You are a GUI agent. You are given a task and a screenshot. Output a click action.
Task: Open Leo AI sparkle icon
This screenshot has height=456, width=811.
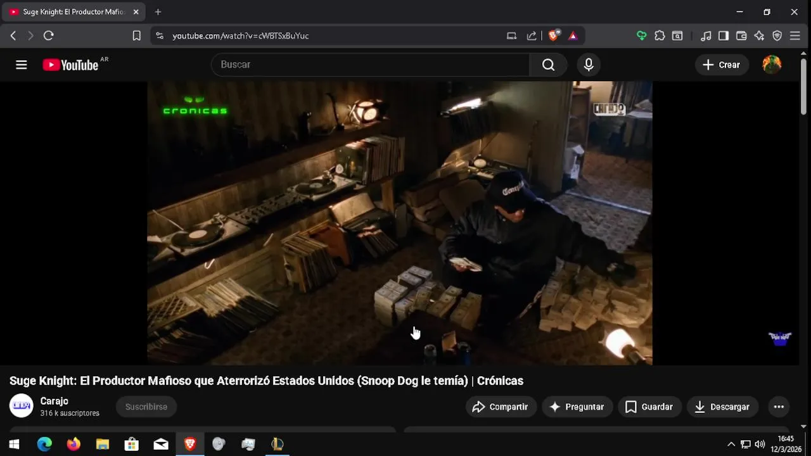(x=759, y=35)
